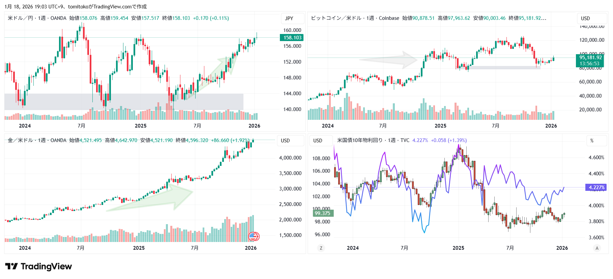Click the US flag event icon on gold chart

coord(254,237)
